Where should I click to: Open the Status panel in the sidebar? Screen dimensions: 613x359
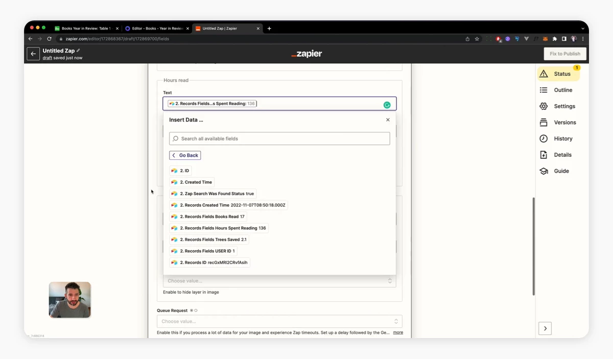(559, 74)
